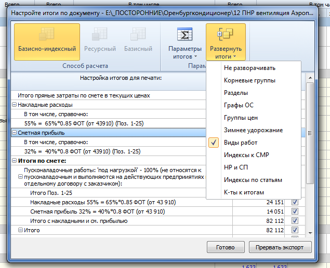The image size is (330, 268).
Task: Click the Готово button
Action: coord(226,247)
